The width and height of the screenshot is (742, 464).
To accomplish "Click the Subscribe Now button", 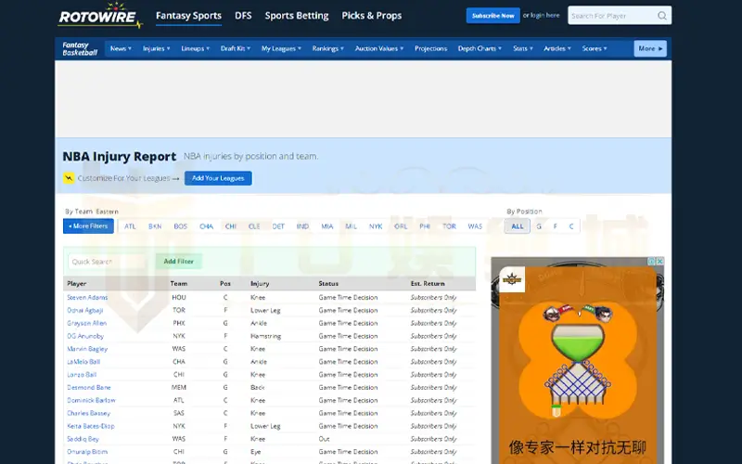I will click(x=493, y=16).
